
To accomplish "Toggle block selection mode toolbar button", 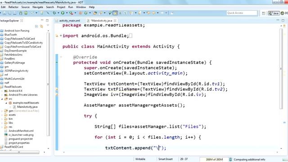I will pyautogui.click(x=120, y=13).
